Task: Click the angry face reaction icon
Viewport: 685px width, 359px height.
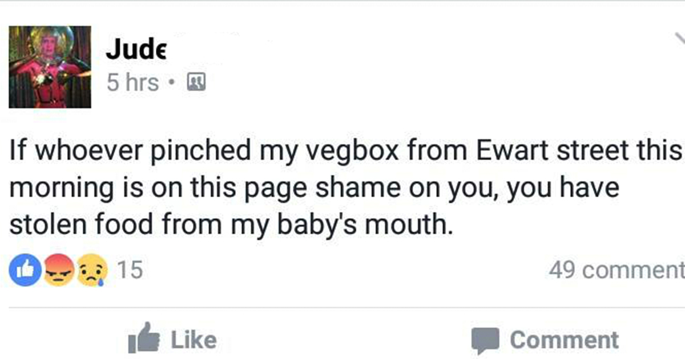Action: pyautogui.click(x=58, y=270)
